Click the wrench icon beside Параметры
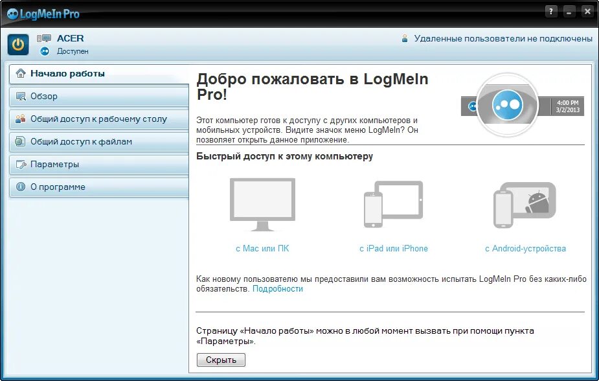 [x=21, y=165]
